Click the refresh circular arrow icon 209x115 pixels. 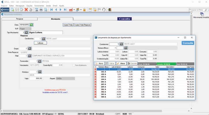(104, 10)
